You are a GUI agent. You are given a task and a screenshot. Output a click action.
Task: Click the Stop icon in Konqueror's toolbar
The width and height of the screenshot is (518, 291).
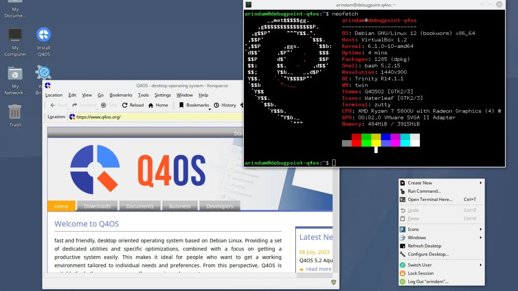point(104,105)
